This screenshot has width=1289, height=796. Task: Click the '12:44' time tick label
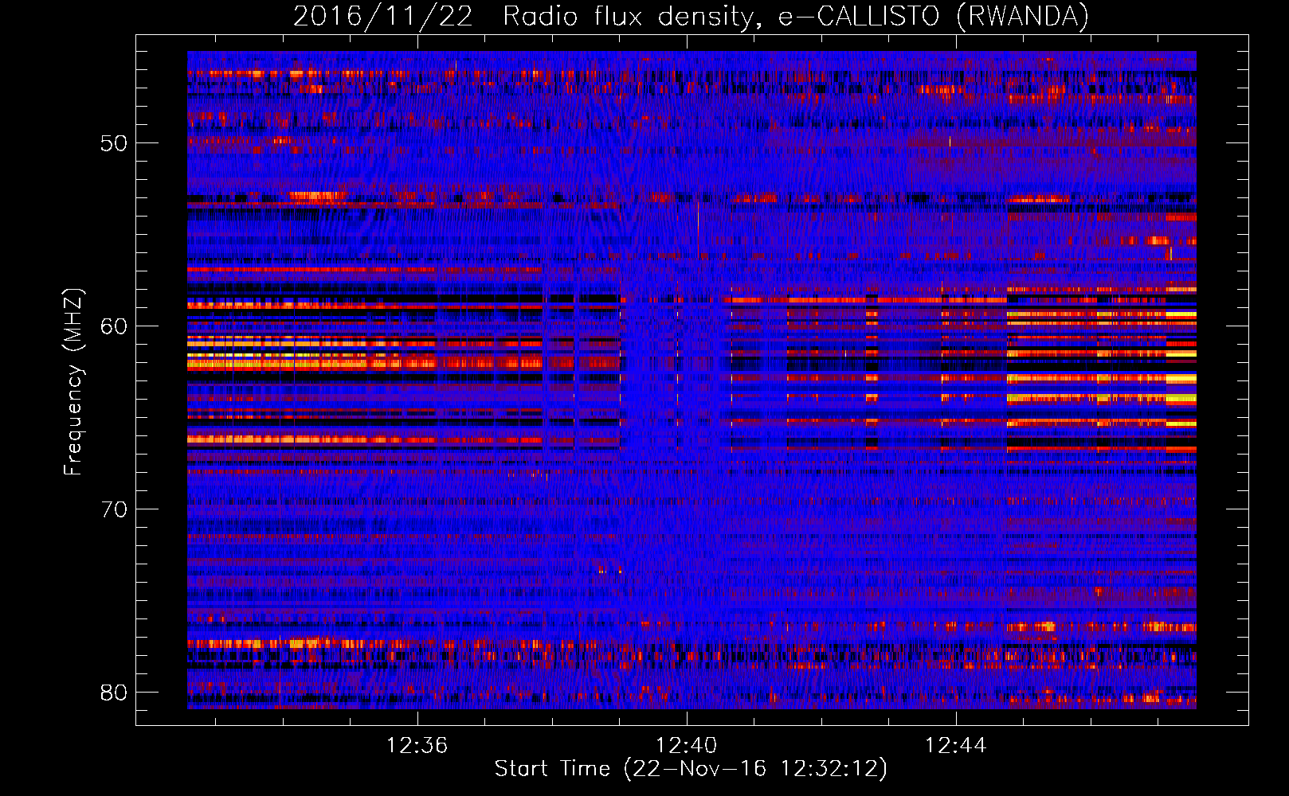[x=955, y=746]
